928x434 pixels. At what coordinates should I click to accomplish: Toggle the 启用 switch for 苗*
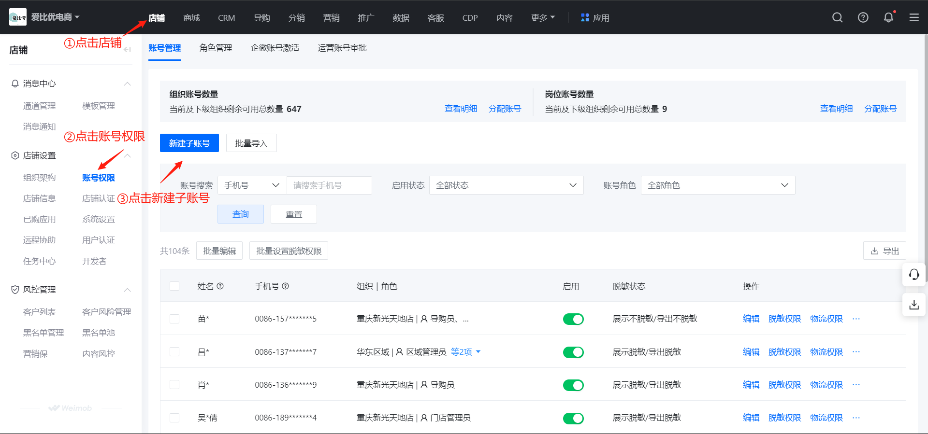pos(573,319)
